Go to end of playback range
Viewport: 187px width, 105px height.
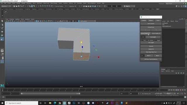tap(185, 90)
